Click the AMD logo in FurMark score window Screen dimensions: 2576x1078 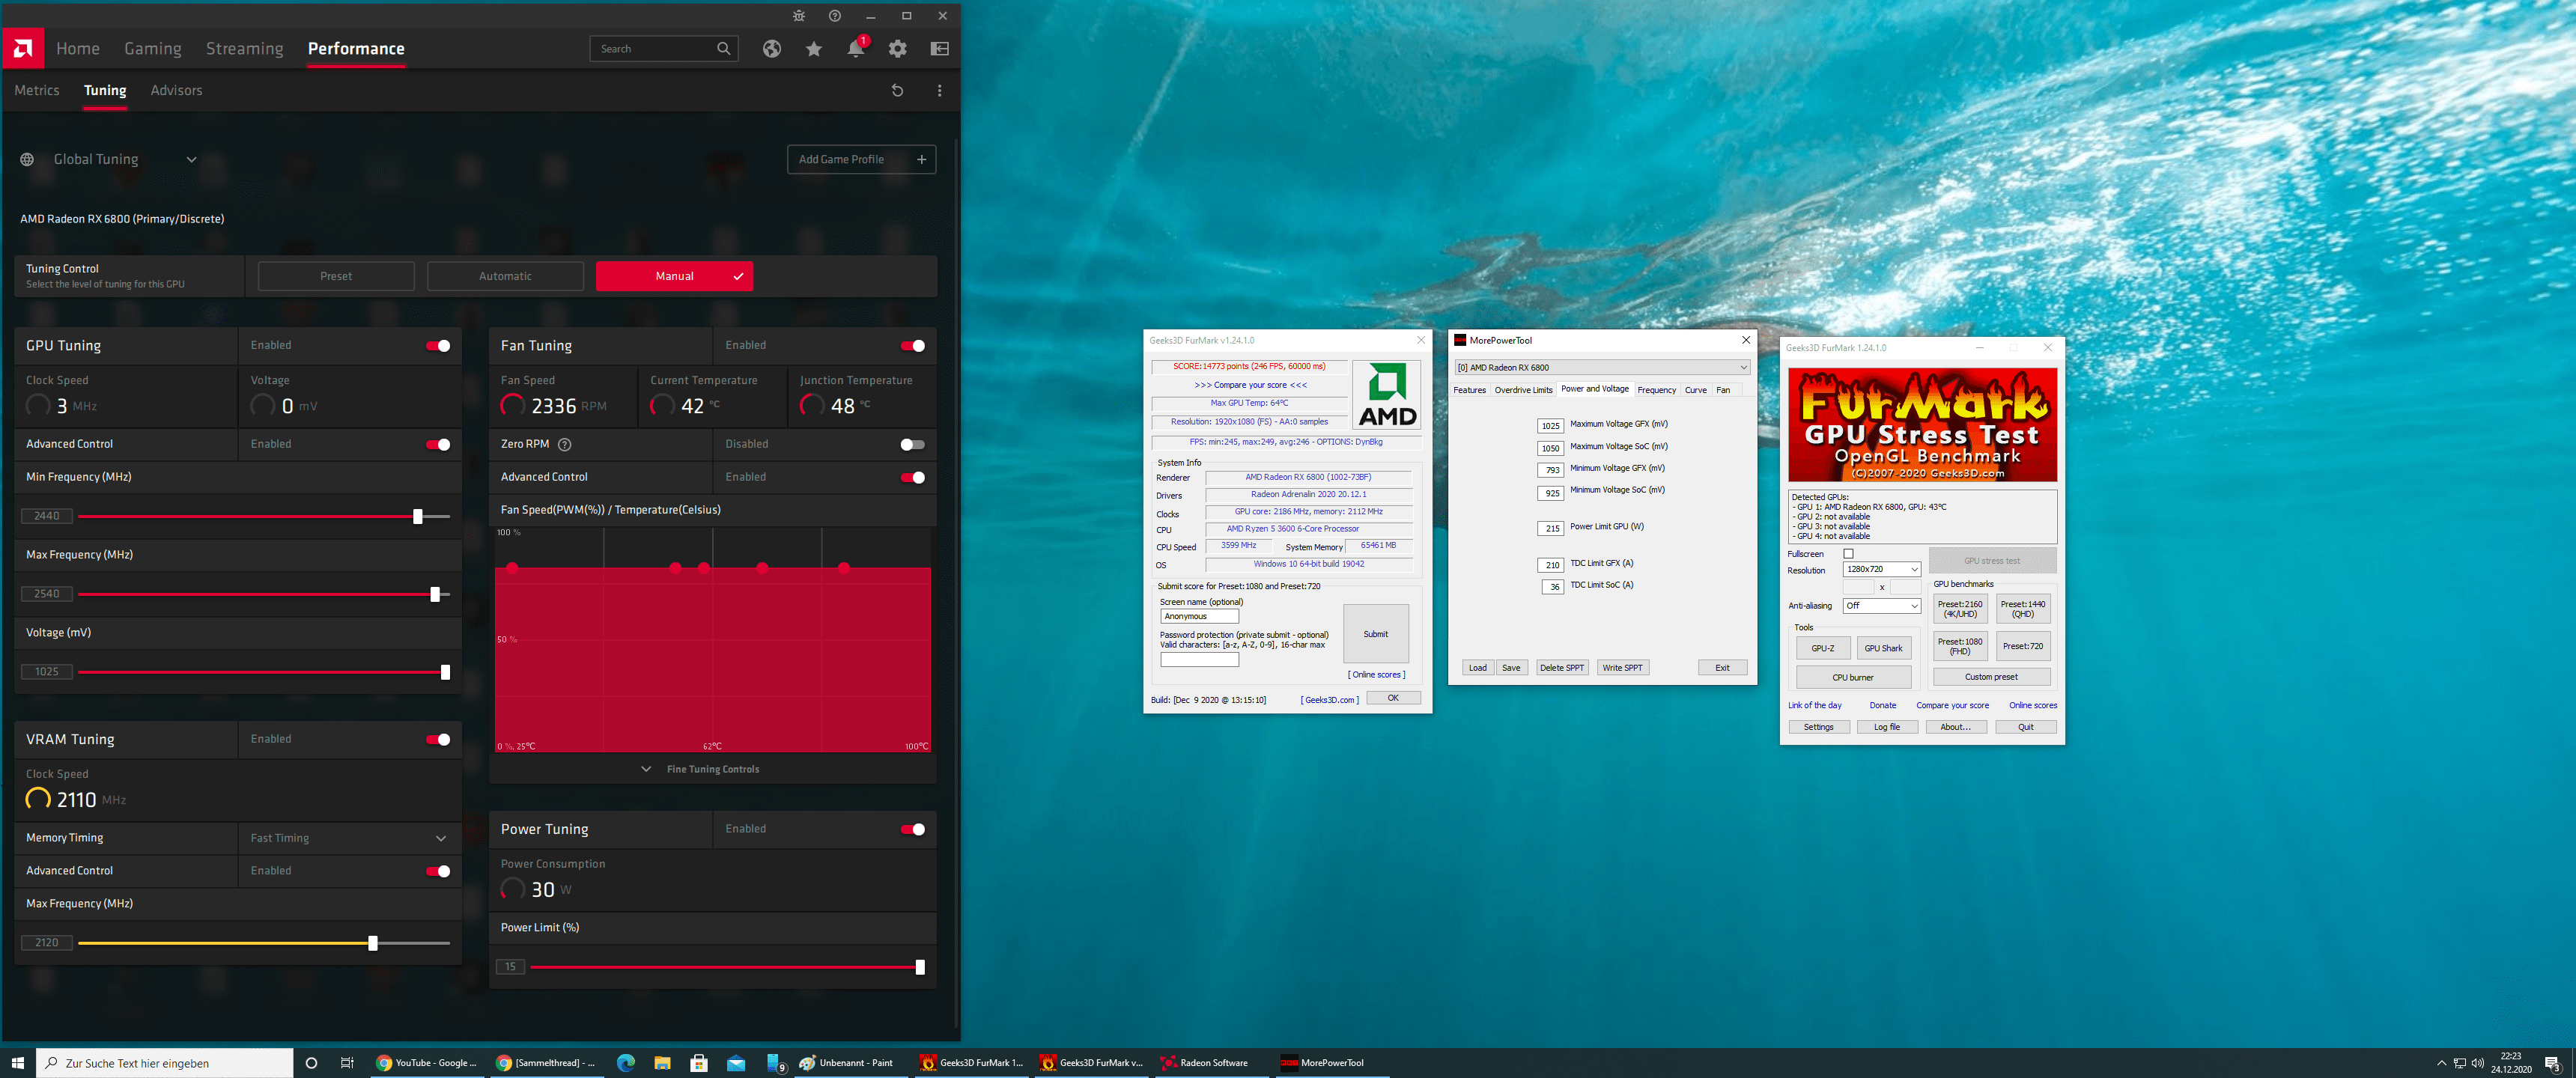pos(1387,396)
